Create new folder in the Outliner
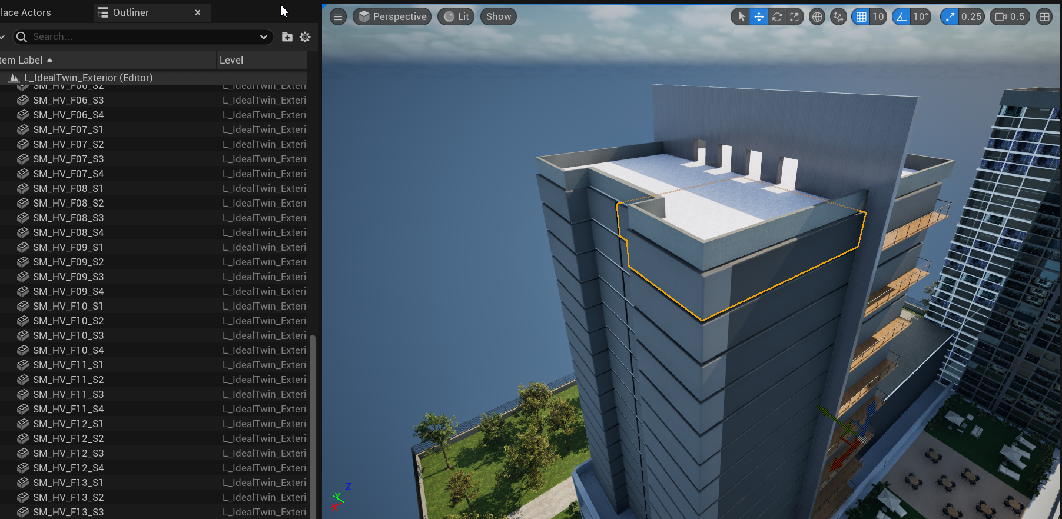Viewport: 1062px width, 519px height. pyautogui.click(x=287, y=37)
